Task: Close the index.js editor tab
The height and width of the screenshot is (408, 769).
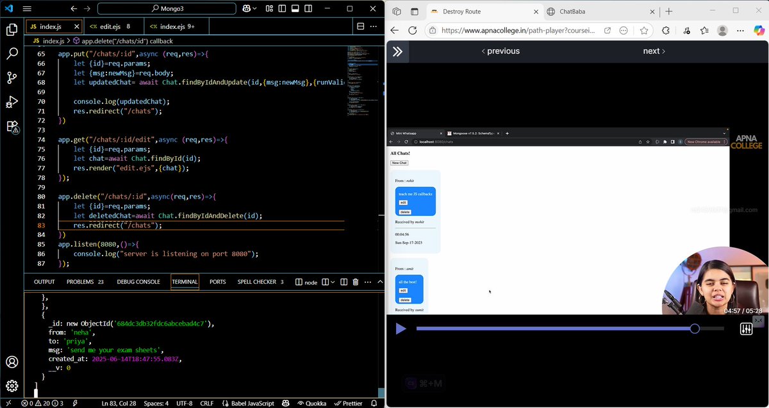Action: pos(76,26)
